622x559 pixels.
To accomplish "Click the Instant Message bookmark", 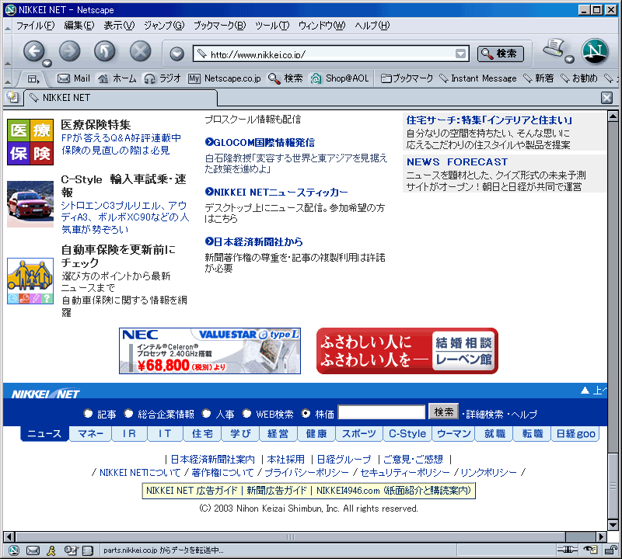I will [x=478, y=78].
